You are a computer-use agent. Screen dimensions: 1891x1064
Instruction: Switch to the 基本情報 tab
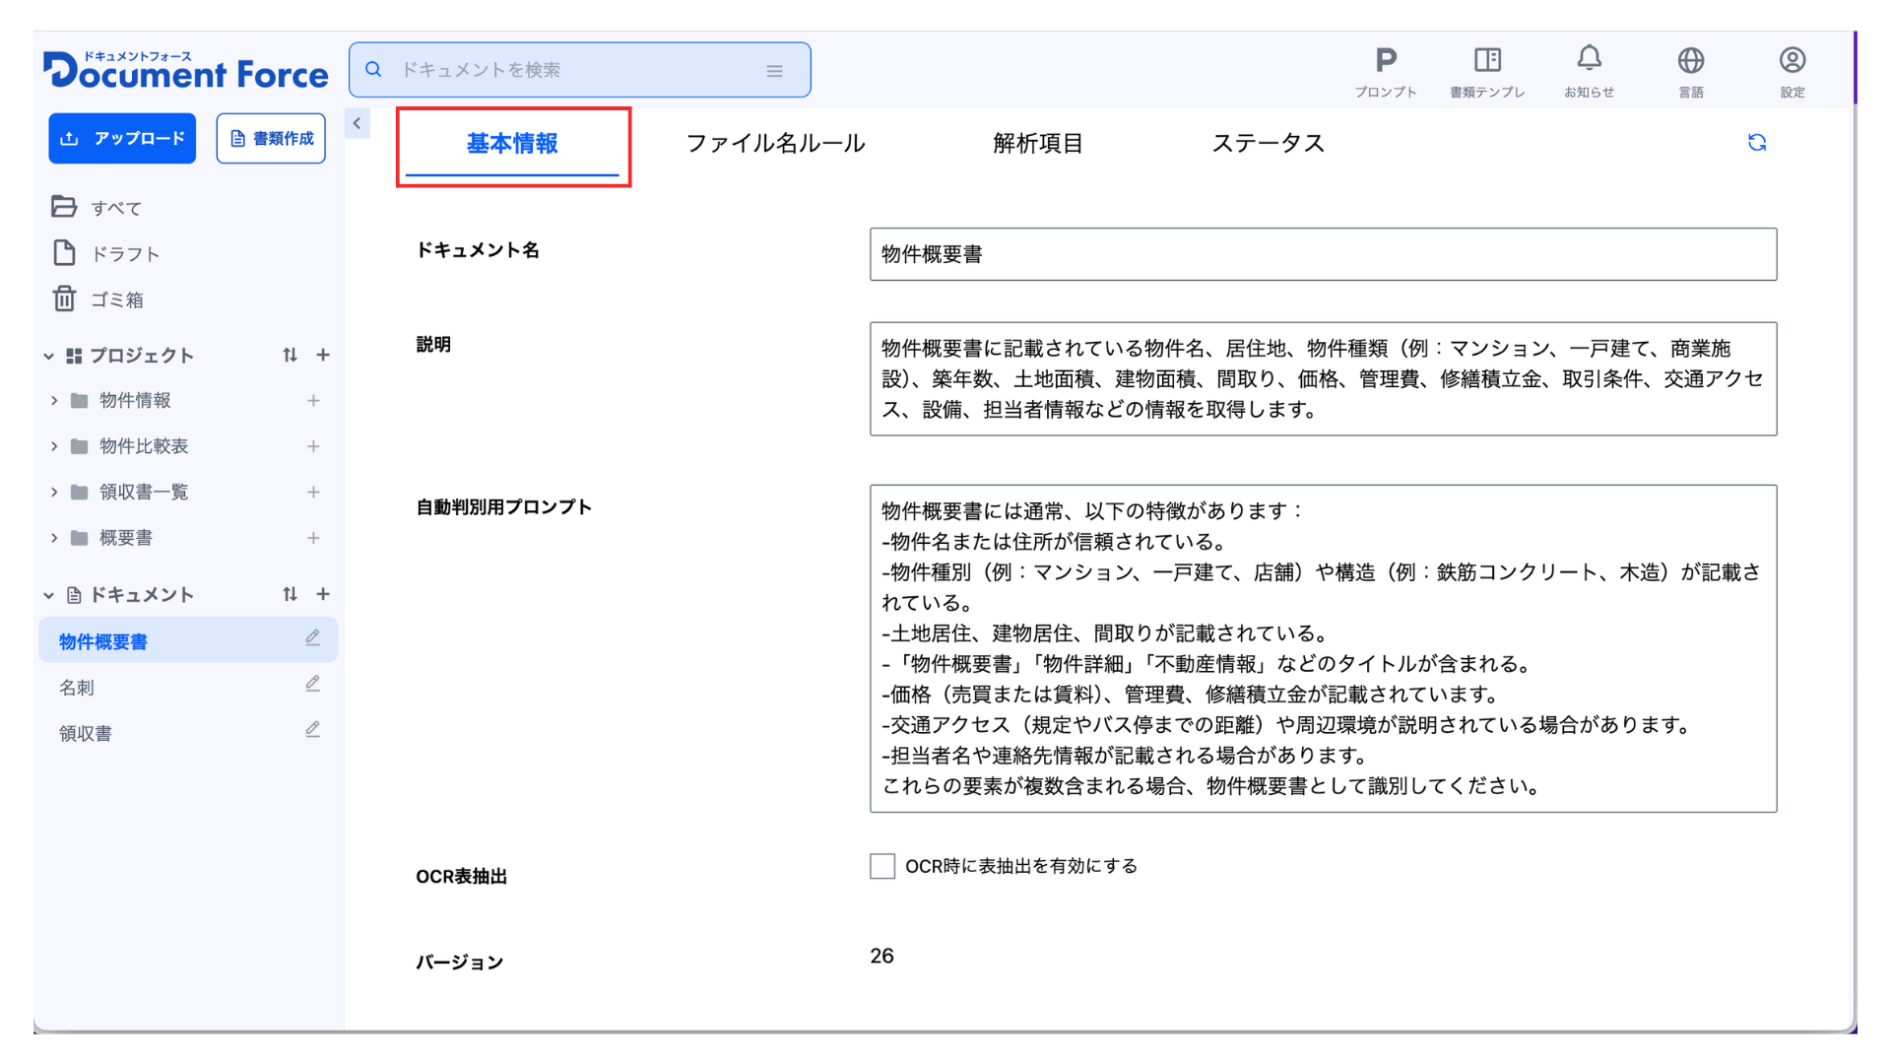pos(512,144)
